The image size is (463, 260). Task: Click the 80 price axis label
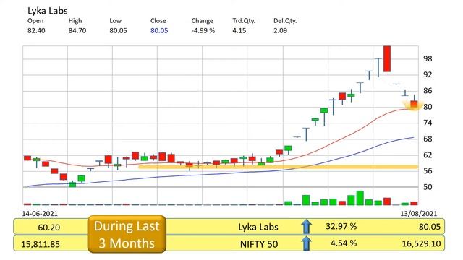tap(428, 107)
